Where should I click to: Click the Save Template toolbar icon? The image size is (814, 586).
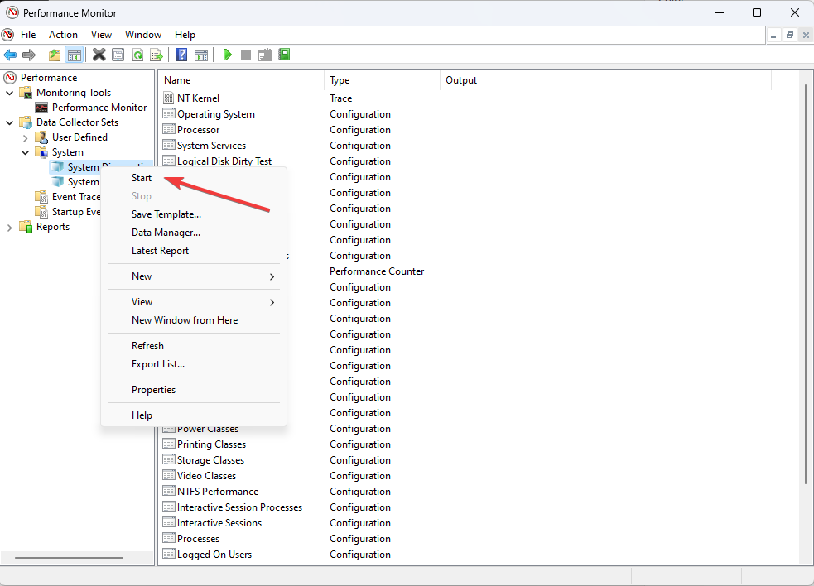pyautogui.click(x=265, y=55)
